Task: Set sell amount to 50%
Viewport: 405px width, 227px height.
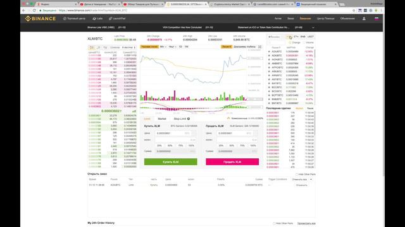Action: click(x=232, y=146)
